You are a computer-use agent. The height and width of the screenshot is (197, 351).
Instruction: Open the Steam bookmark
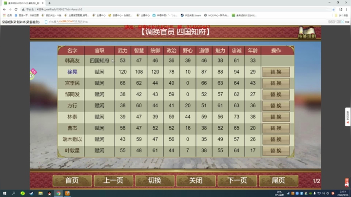click(191, 15)
